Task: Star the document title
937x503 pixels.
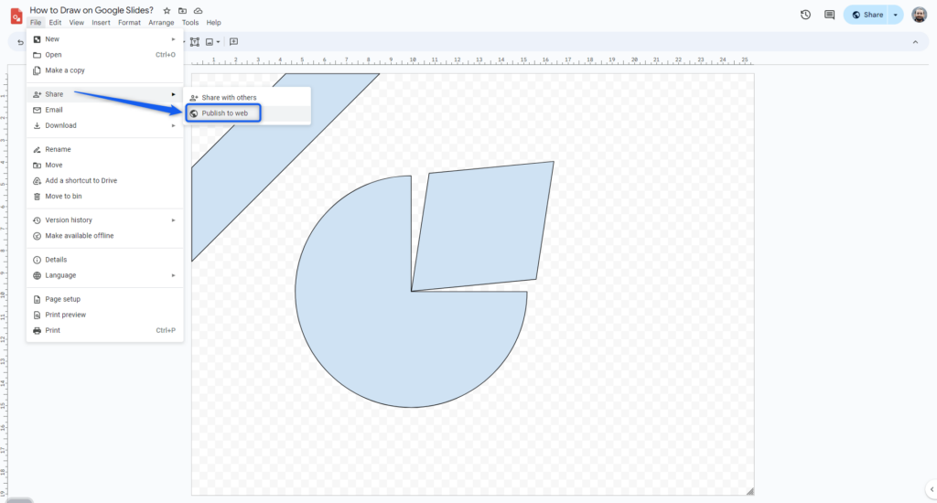Action: [x=167, y=11]
